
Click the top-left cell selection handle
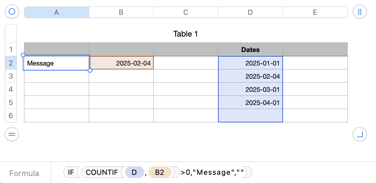pyautogui.click(x=23, y=55)
